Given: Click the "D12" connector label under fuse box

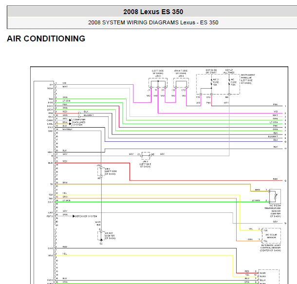Looking at the screenshot, I should (208, 97).
